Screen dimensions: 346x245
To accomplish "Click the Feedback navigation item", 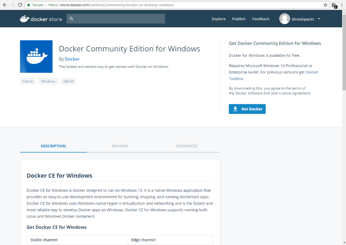I will [x=261, y=19].
